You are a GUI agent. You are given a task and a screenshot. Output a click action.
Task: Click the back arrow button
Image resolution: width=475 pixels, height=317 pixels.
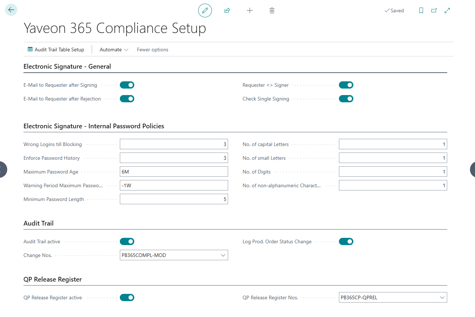tap(11, 10)
